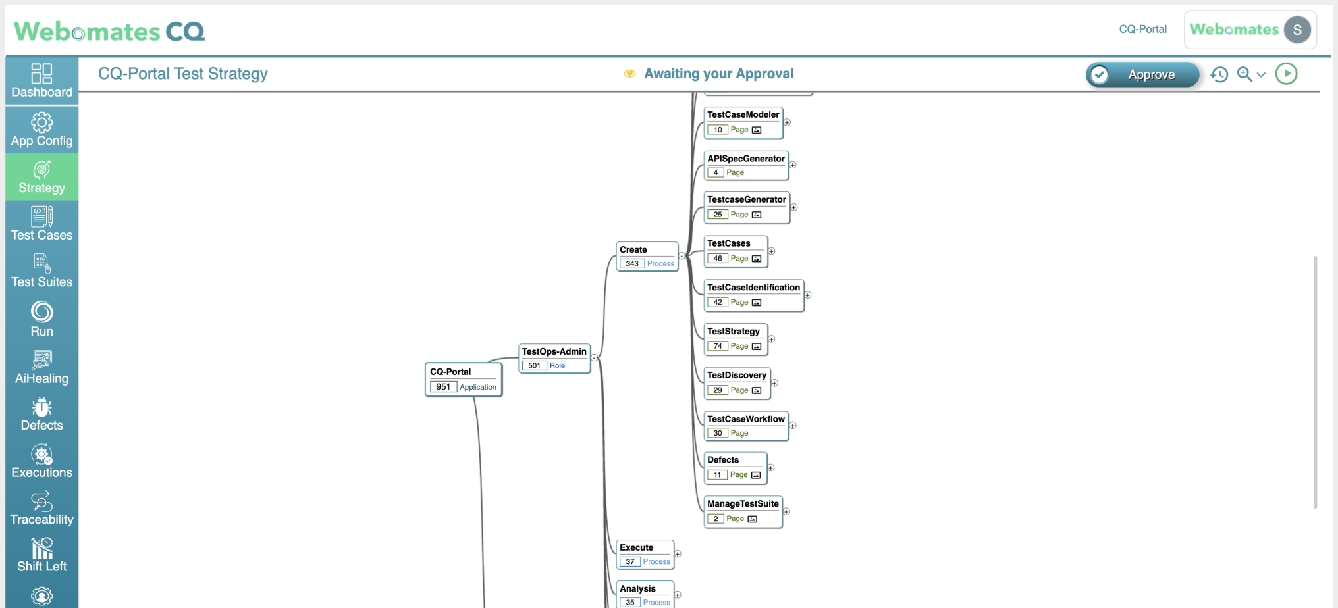Screen dimensions: 1338x608
Task: Open the Dashboard sidebar item
Action: (x=41, y=80)
